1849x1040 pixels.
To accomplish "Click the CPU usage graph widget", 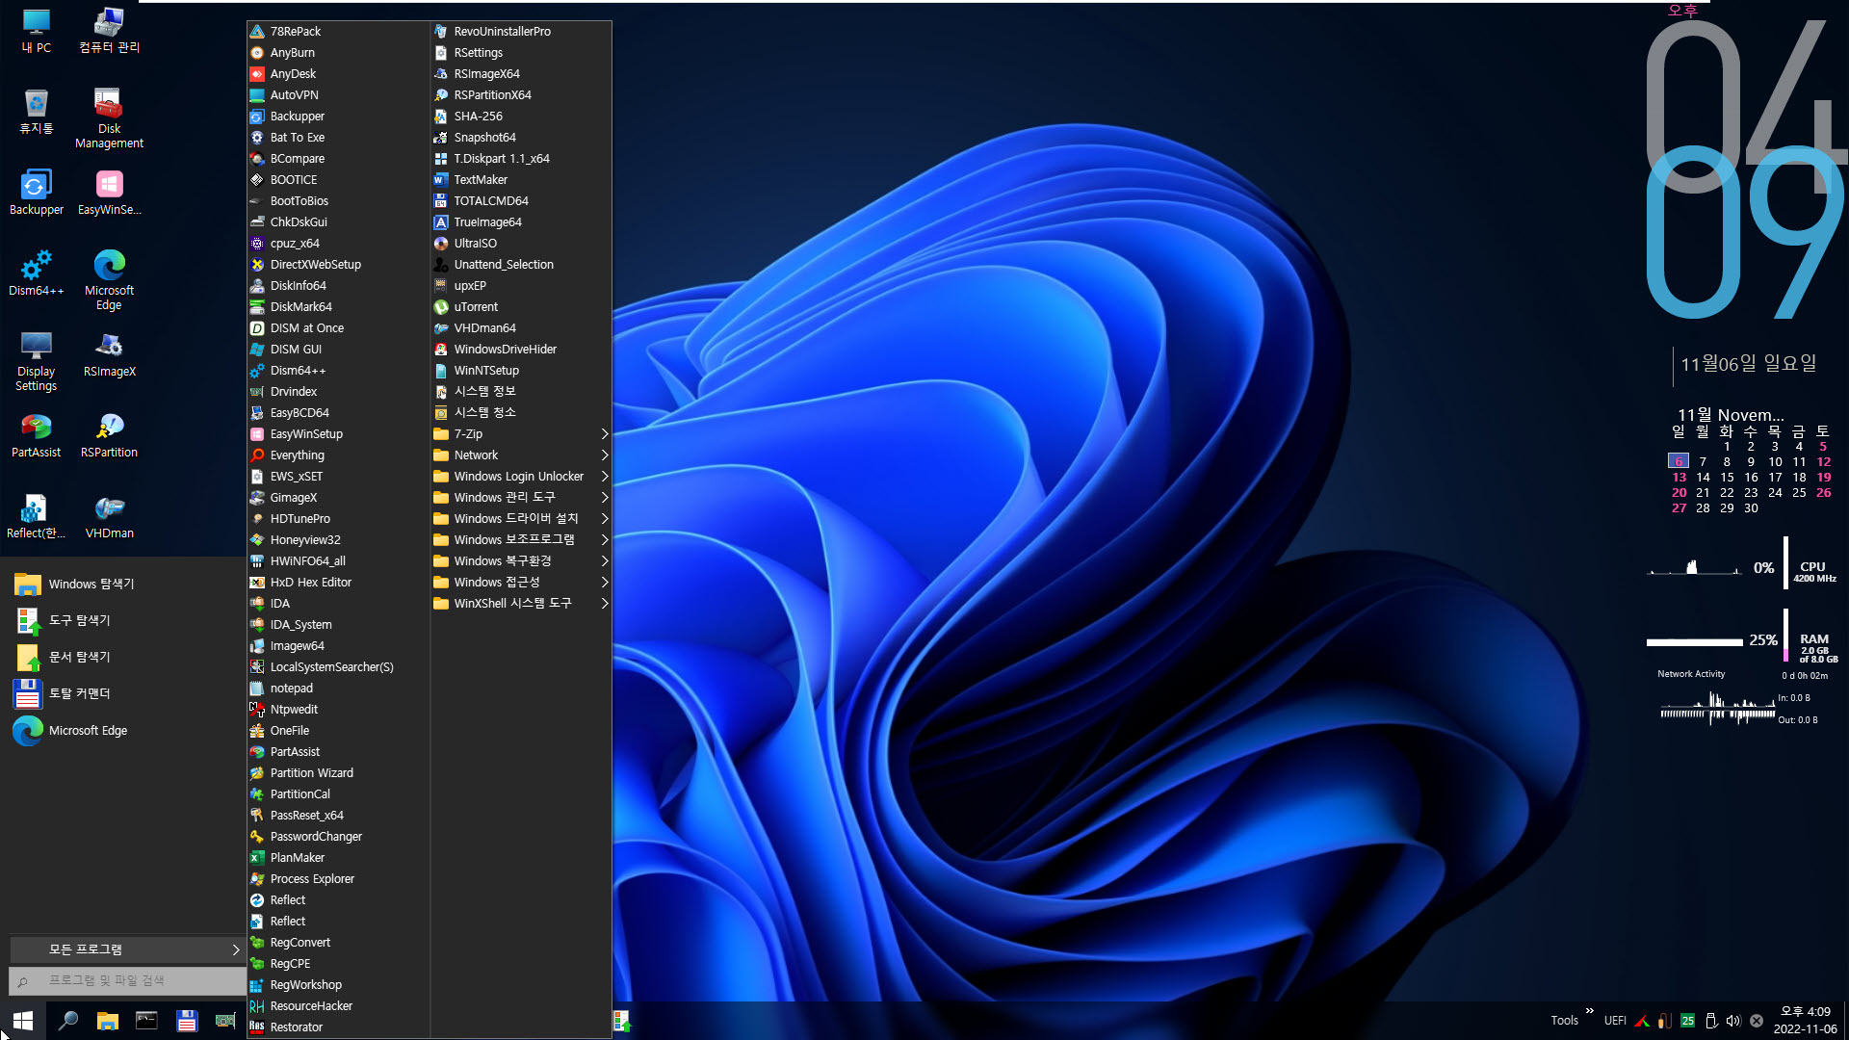I will pos(1695,567).
